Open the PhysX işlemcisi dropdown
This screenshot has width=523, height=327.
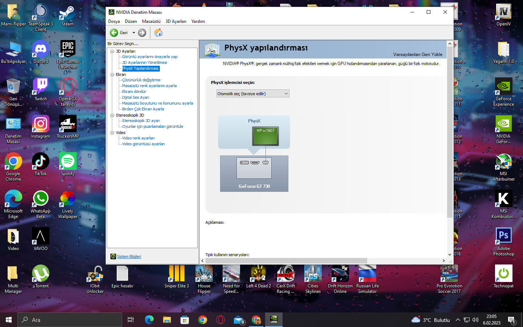253,94
